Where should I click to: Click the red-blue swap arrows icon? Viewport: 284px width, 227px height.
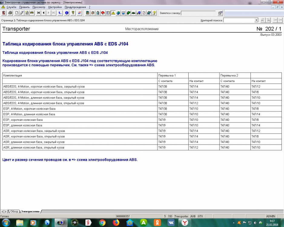[x=80, y=13]
